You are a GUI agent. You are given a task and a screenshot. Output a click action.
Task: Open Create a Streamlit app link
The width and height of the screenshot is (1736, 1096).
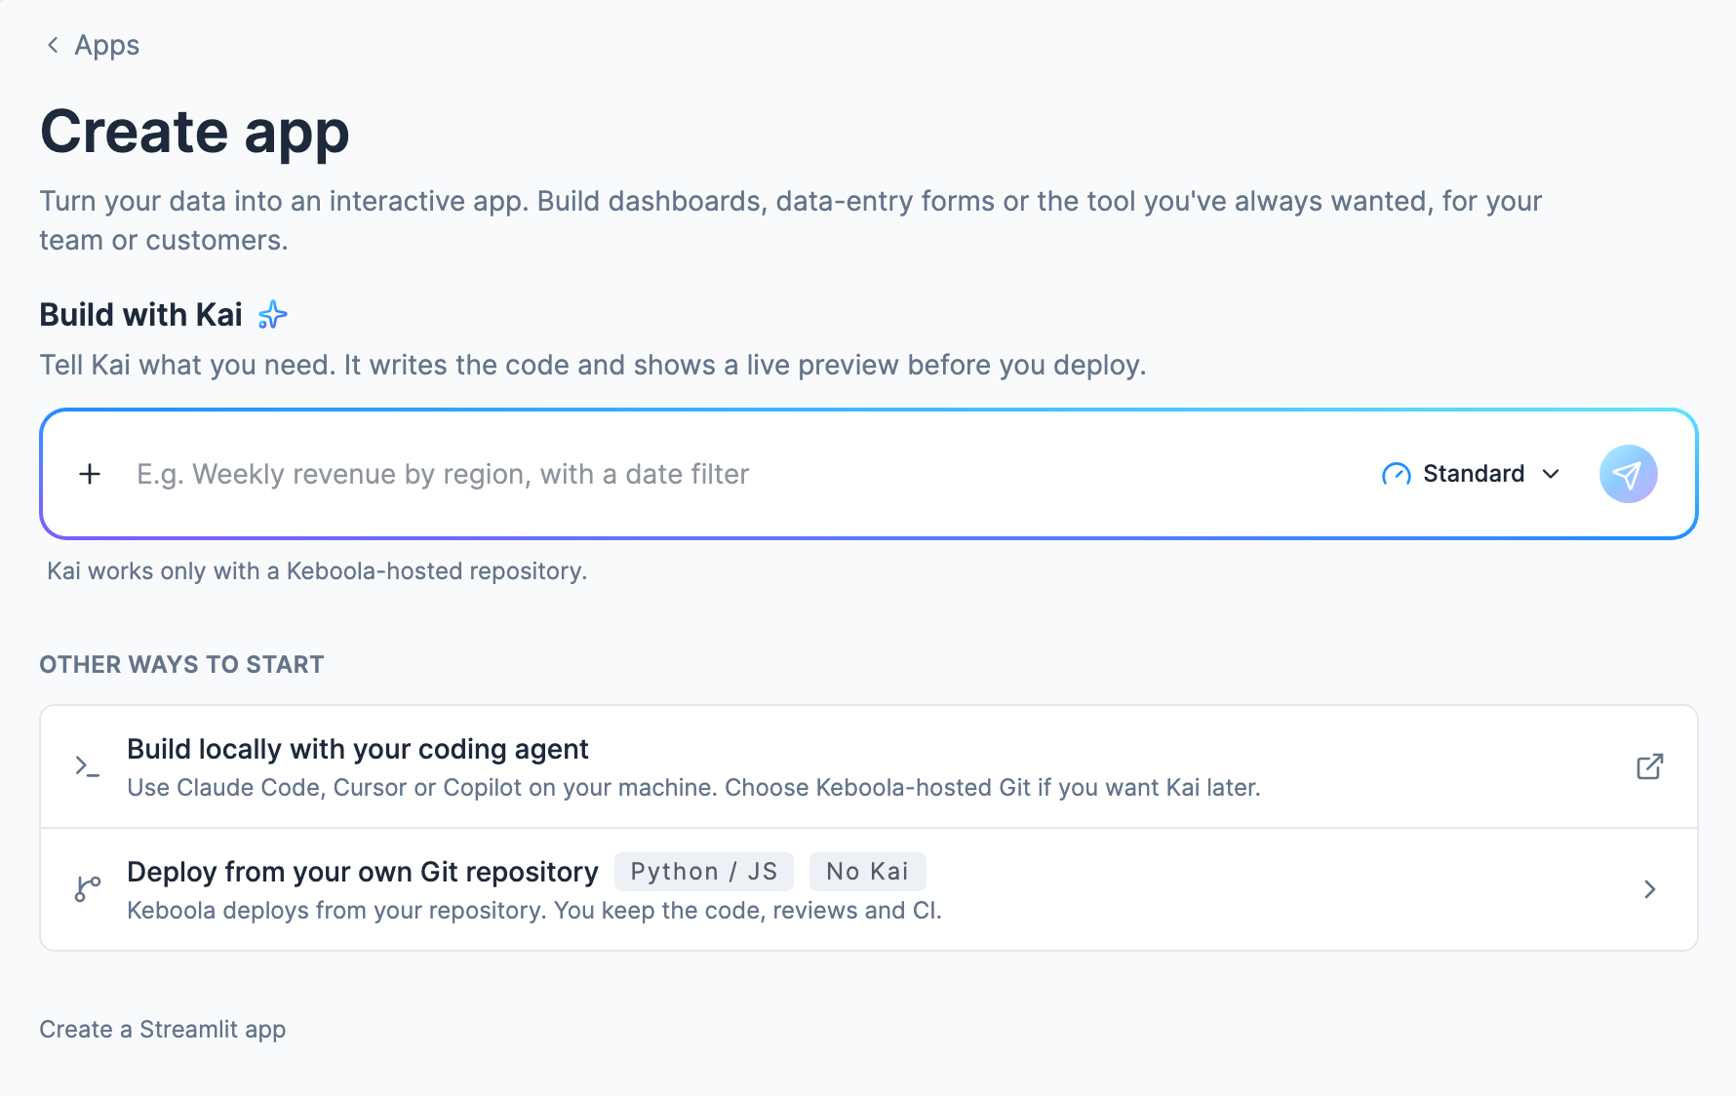coord(163,1030)
